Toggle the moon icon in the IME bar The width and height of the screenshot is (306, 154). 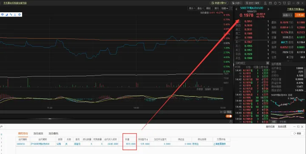(7, 14)
